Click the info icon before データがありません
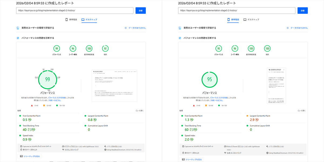Image resolution: width=324 pixels, height=162 pixels. [125, 28]
